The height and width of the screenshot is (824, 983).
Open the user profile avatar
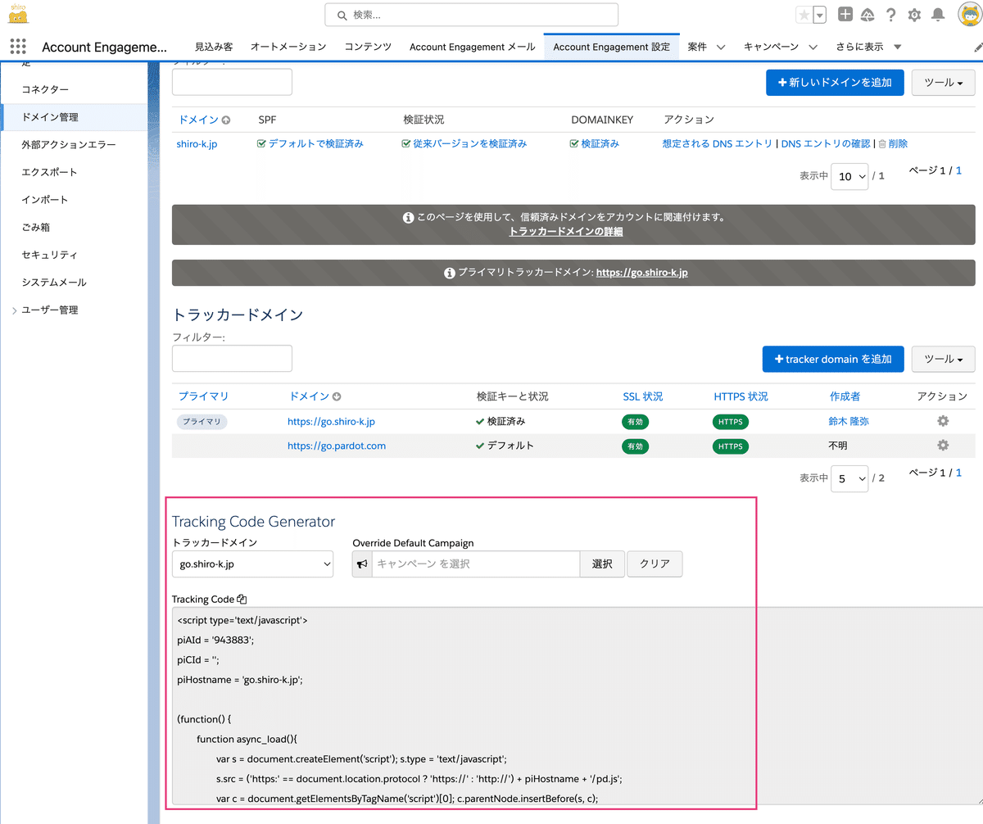pyautogui.click(x=970, y=15)
